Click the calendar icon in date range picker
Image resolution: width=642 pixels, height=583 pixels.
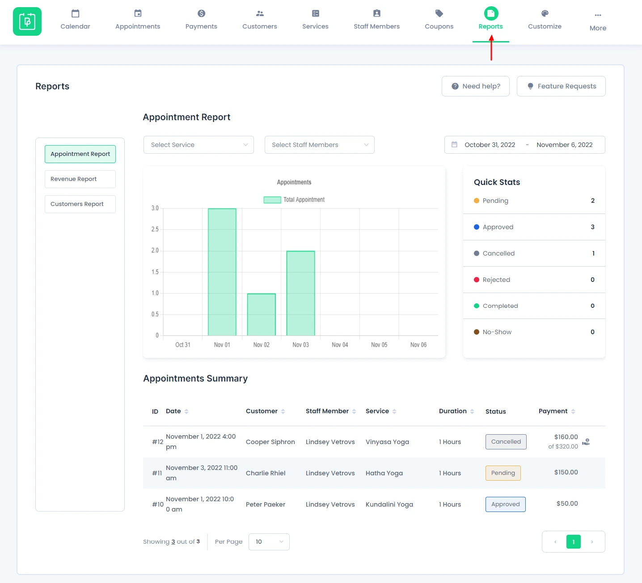[455, 144]
